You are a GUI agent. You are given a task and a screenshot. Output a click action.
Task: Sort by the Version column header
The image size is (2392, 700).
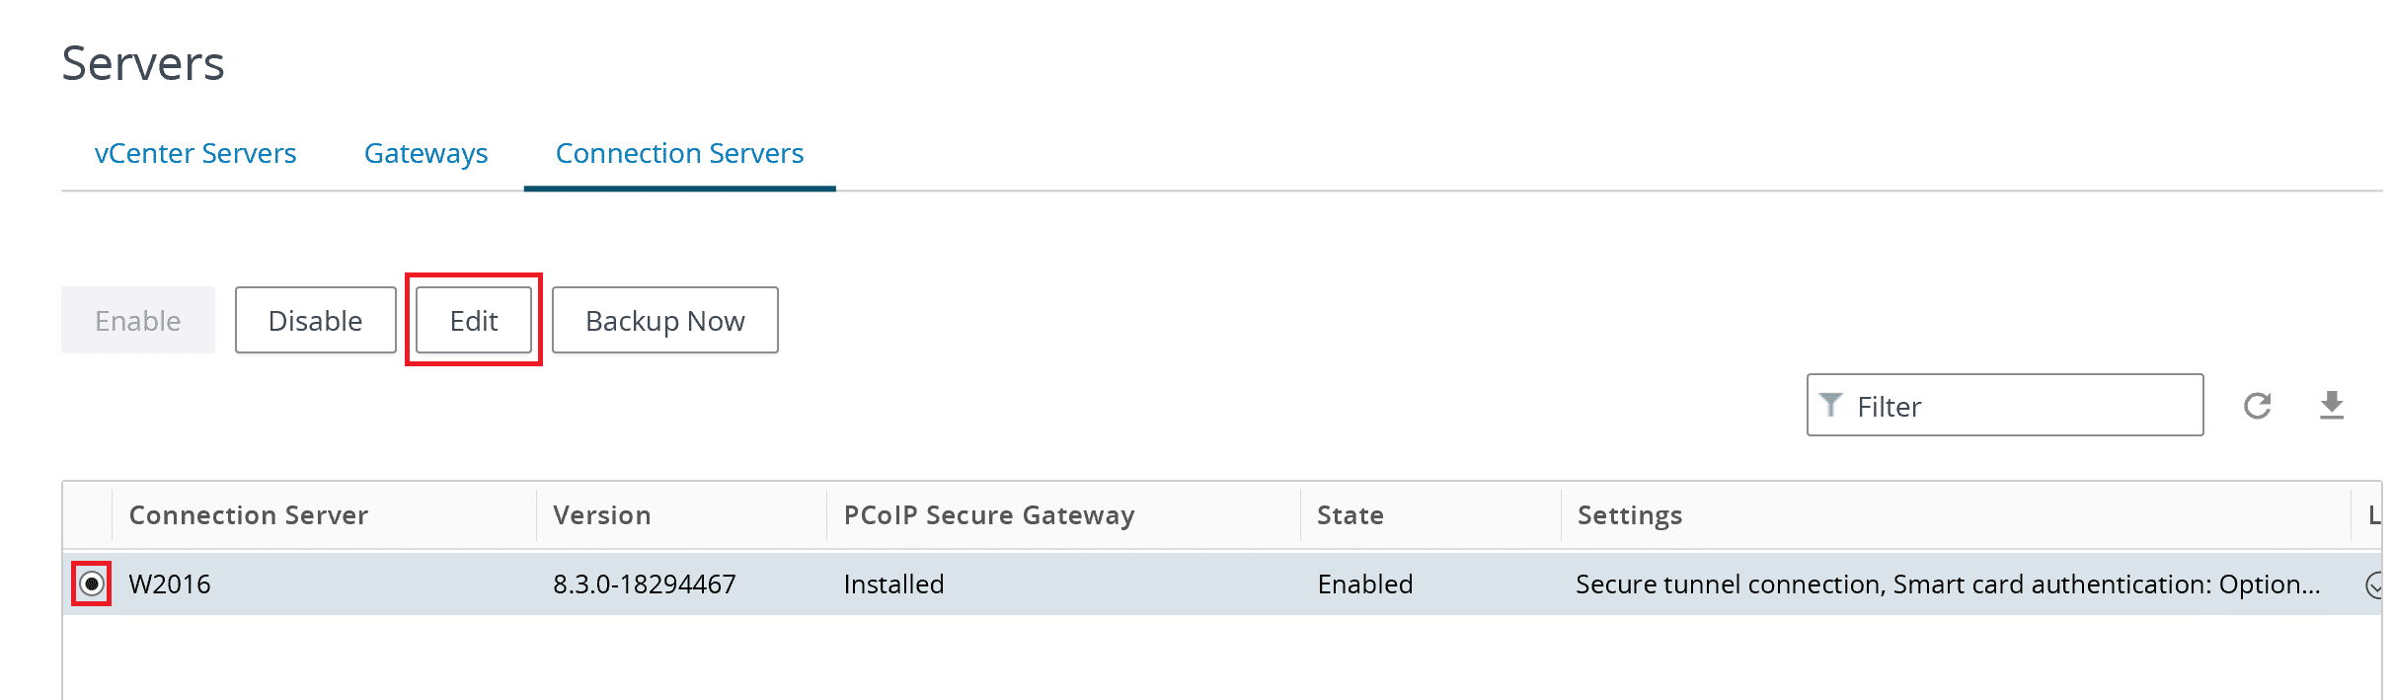[x=602, y=515]
